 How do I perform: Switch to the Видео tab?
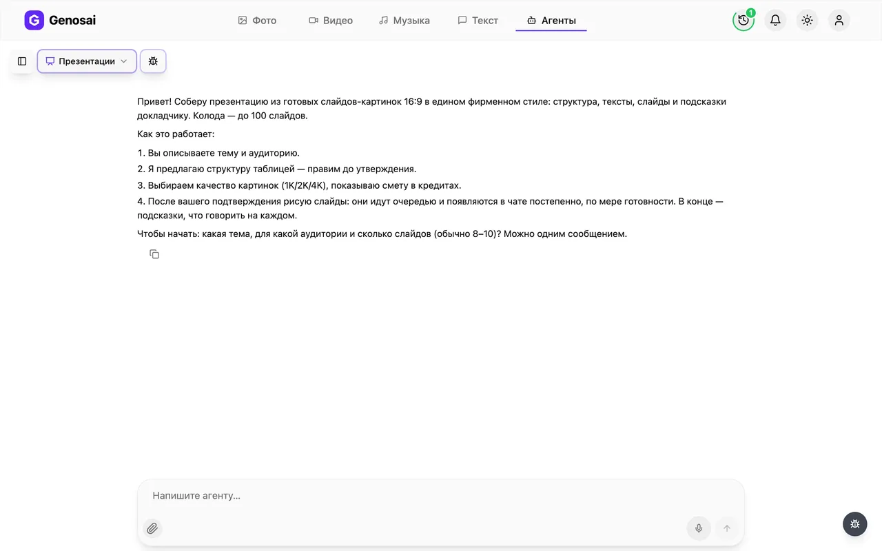click(x=331, y=21)
